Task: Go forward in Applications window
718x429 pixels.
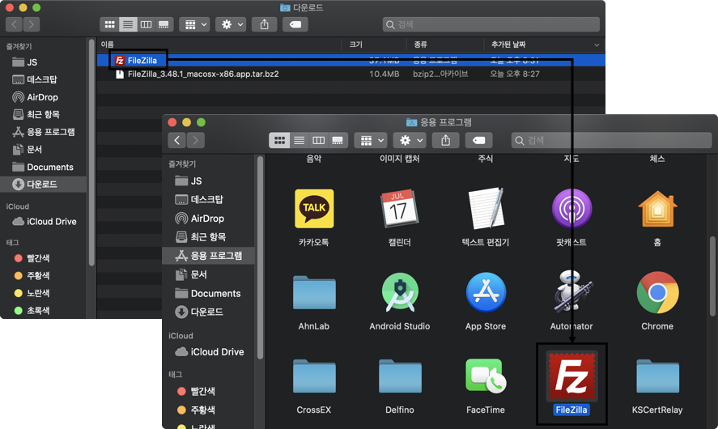Action: pos(196,140)
